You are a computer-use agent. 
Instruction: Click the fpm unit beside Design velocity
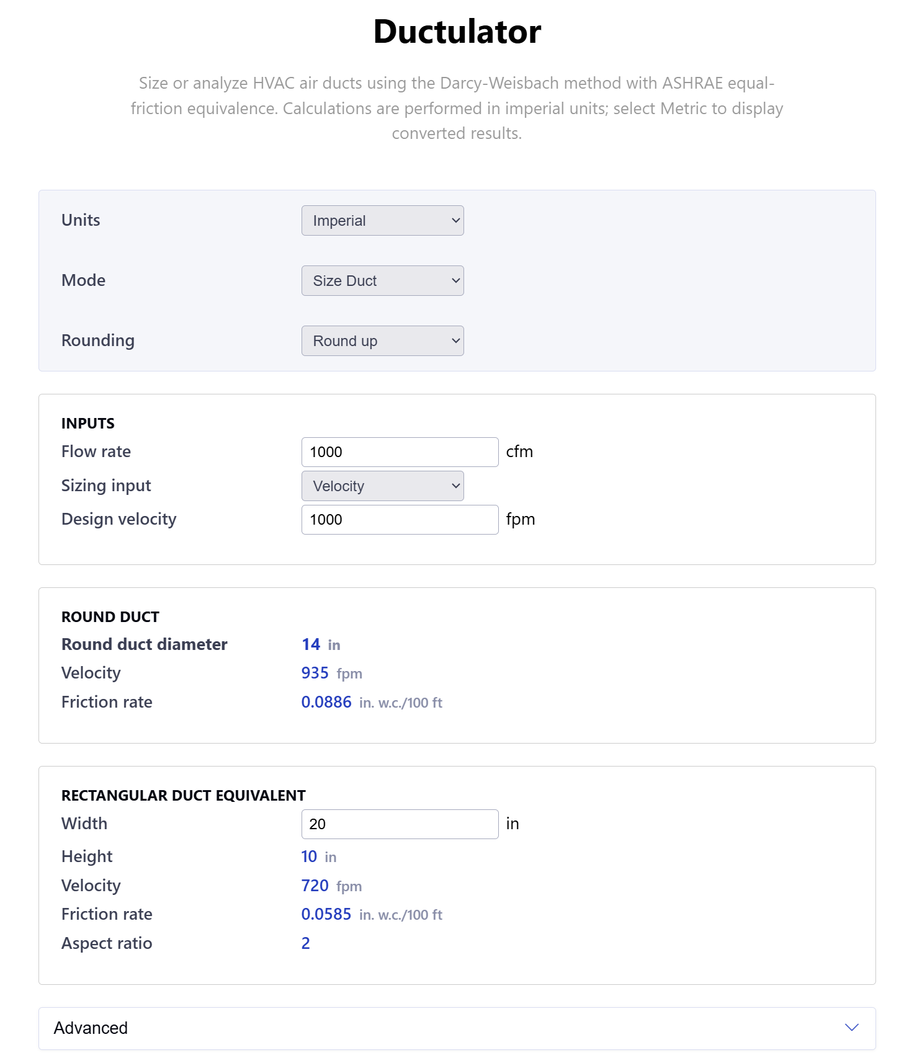pos(520,519)
